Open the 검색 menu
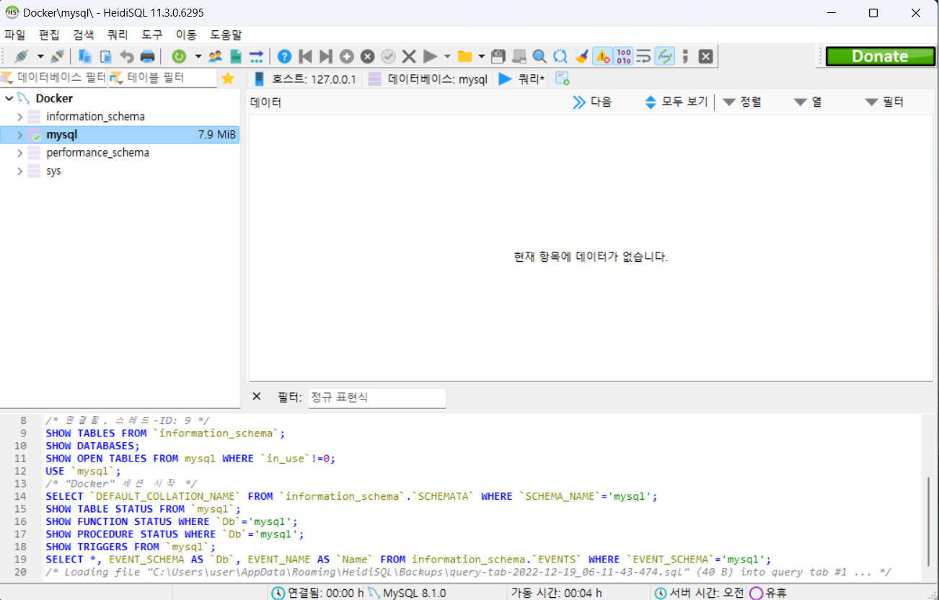939x600 pixels. pyautogui.click(x=84, y=35)
